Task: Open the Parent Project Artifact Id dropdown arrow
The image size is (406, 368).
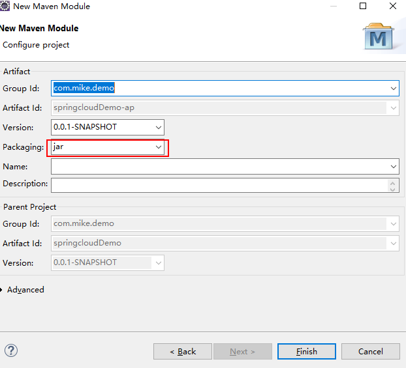Action: coord(394,243)
